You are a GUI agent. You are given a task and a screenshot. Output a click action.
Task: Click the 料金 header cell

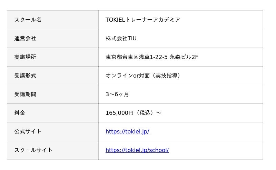click(x=20, y=113)
